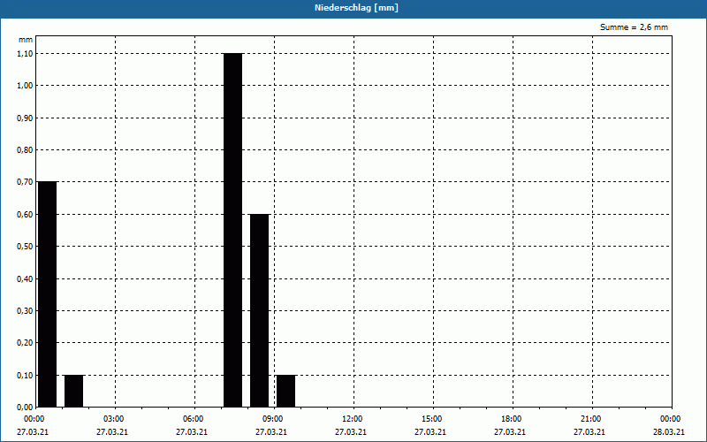Click the tallest 1,10 mm precipitation bar
Screen dimensions: 707x442
point(233,230)
